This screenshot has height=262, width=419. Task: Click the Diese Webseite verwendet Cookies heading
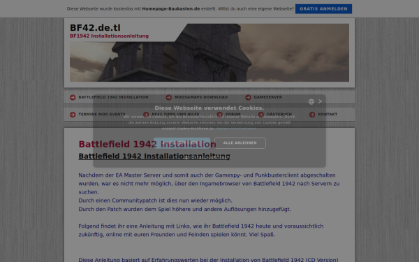[209, 108]
